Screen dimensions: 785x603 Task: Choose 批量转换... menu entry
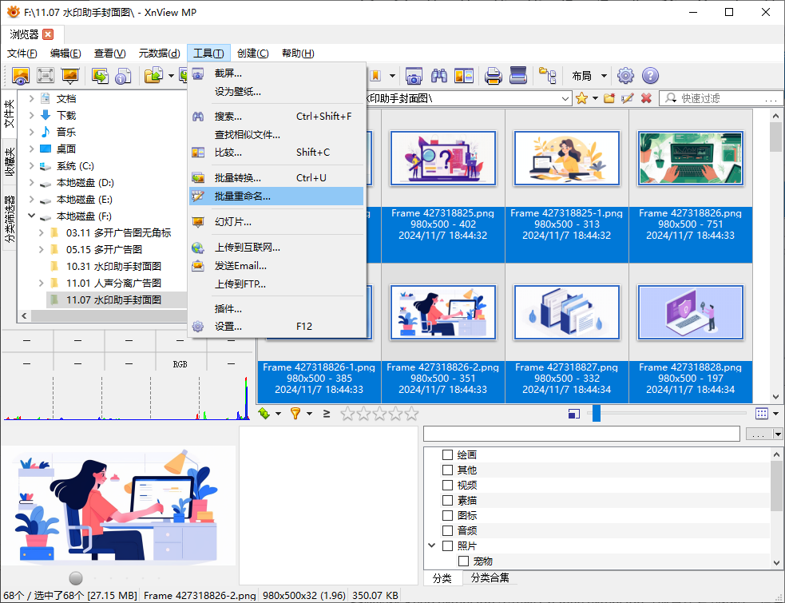pyautogui.click(x=237, y=178)
